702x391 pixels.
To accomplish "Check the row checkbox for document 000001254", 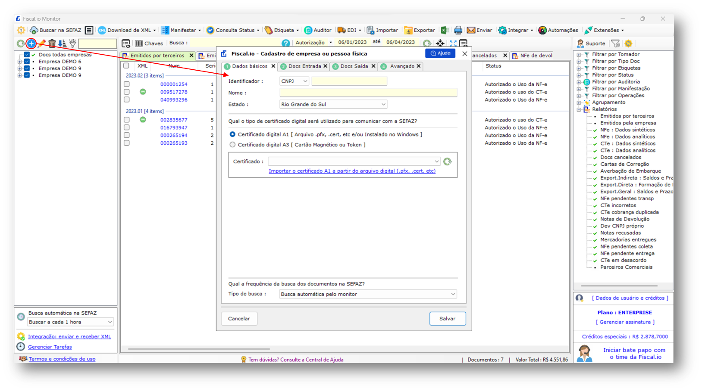I will 126,84.
